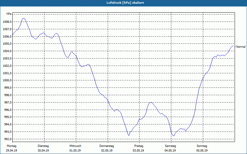Select the 1000,0 axis value
Image resolution: width=247 pixels, height=154 pixels.
[x=7, y=80]
